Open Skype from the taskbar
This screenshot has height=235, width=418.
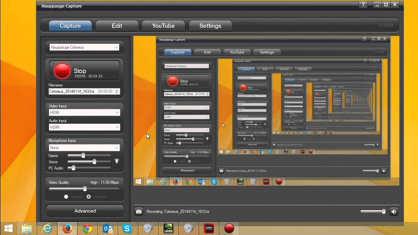[x=127, y=229]
